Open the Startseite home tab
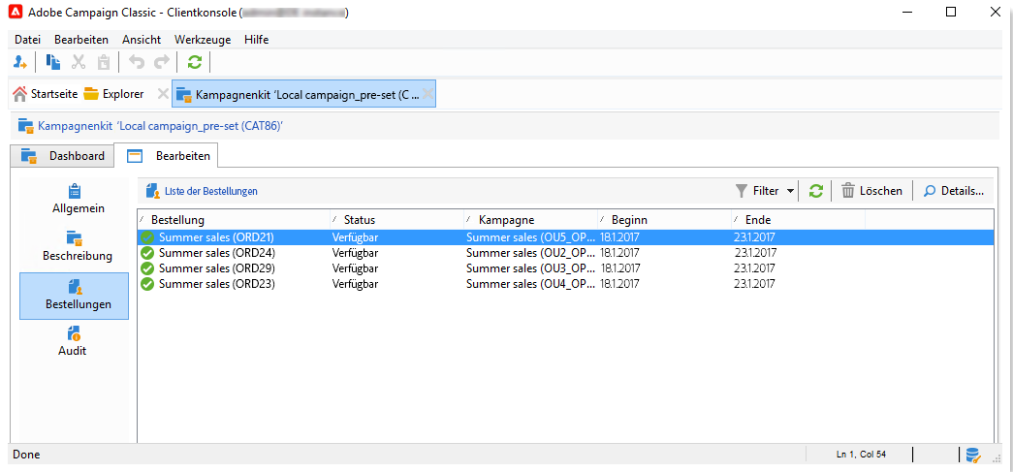 (x=46, y=94)
